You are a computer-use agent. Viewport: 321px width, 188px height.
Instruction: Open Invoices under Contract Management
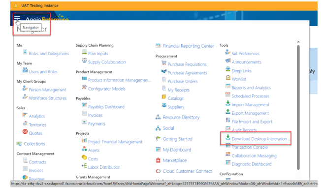(x=36, y=171)
